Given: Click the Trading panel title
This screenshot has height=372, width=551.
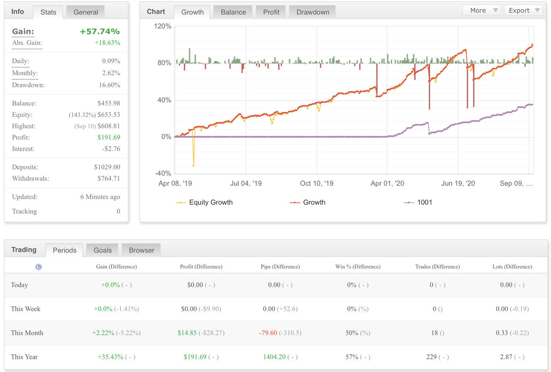Looking at the screenshot, I should pos(24,250).
